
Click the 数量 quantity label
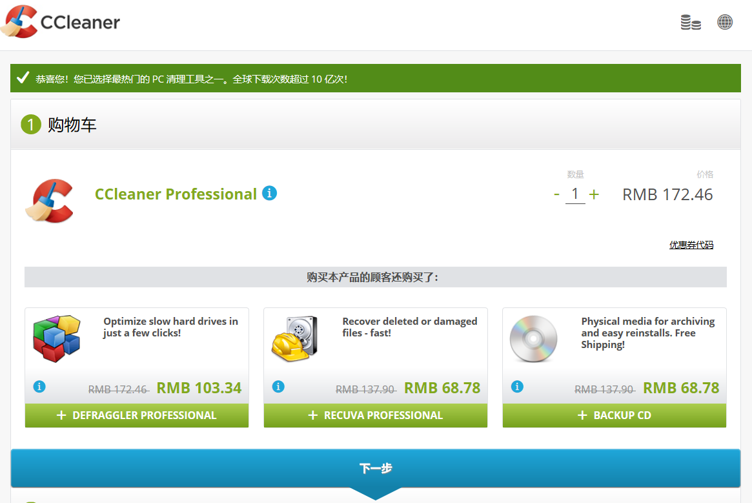coord(575,174)
